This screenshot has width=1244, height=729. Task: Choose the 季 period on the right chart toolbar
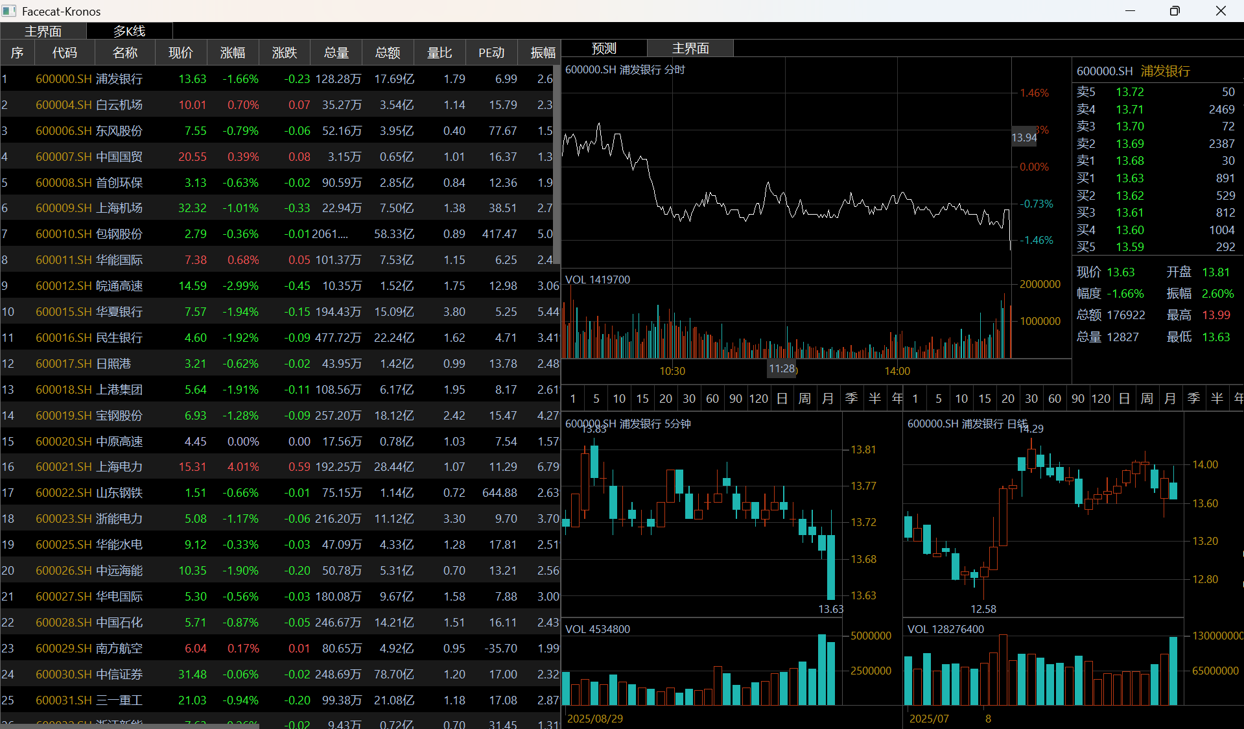1193,399
